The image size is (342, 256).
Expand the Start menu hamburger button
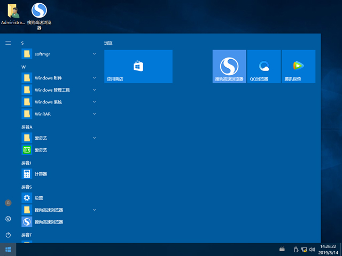(8, 43)
